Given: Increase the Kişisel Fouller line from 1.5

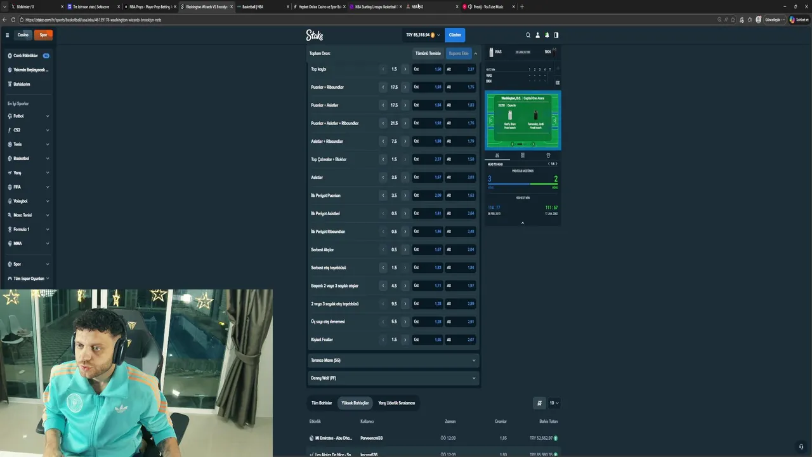Looking at the screenshot, I should click(405, 340).
